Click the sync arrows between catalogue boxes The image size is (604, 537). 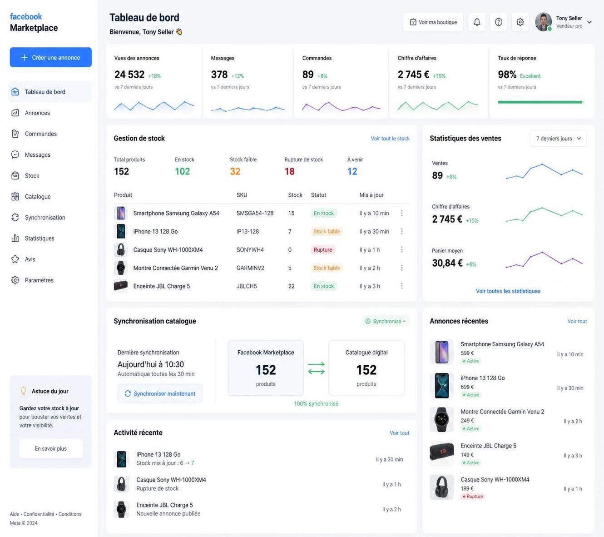pos(316,368)
